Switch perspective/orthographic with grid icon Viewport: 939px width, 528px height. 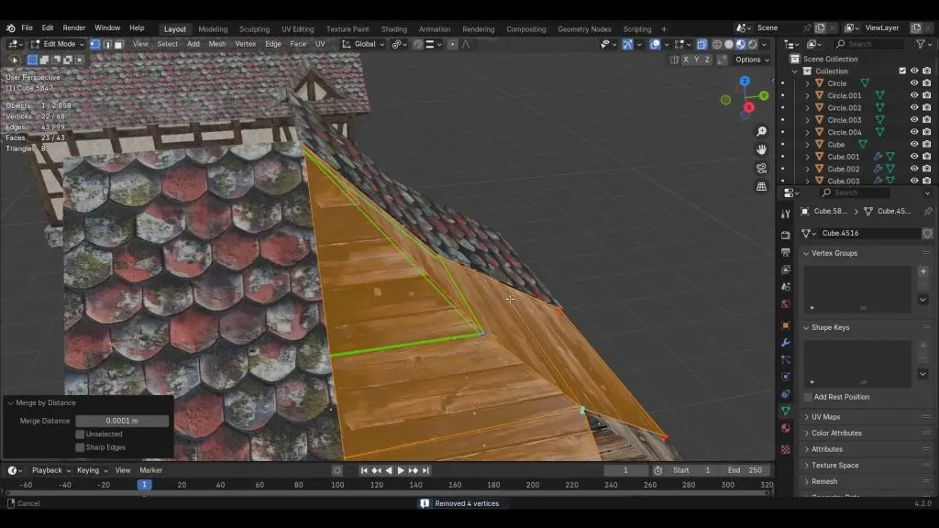[761, 187]
